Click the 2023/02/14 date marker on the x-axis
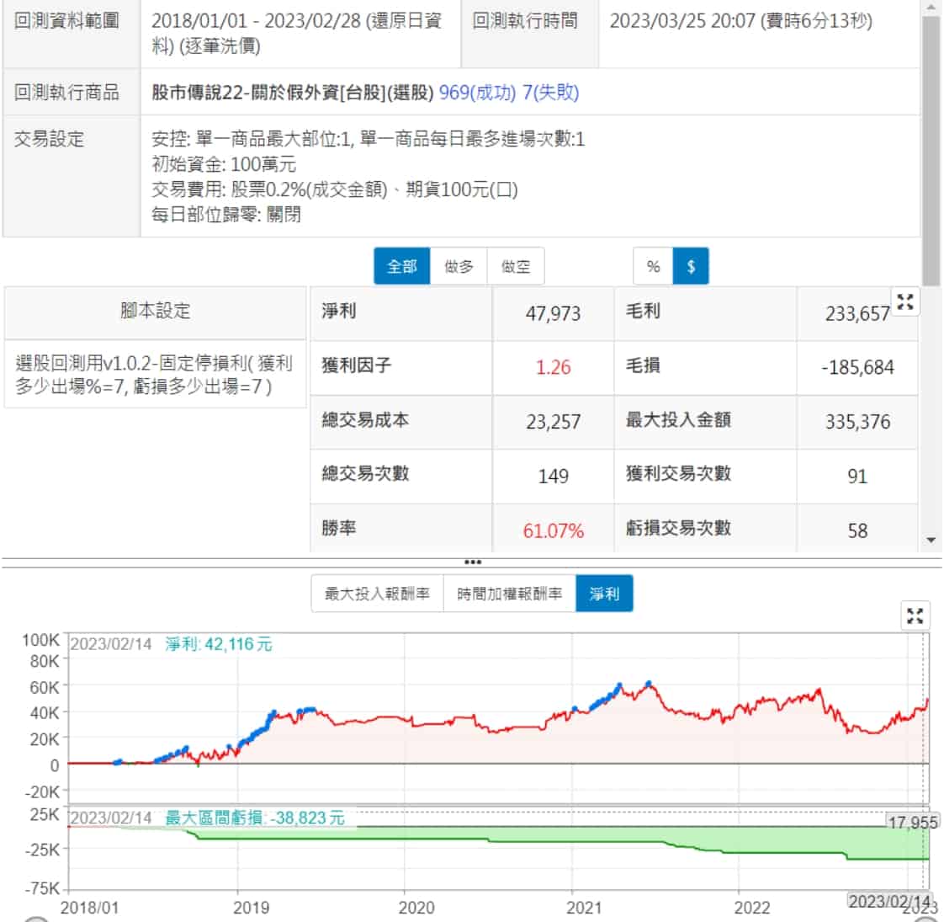This screenshot has width=944, height=922. (888, 901)
